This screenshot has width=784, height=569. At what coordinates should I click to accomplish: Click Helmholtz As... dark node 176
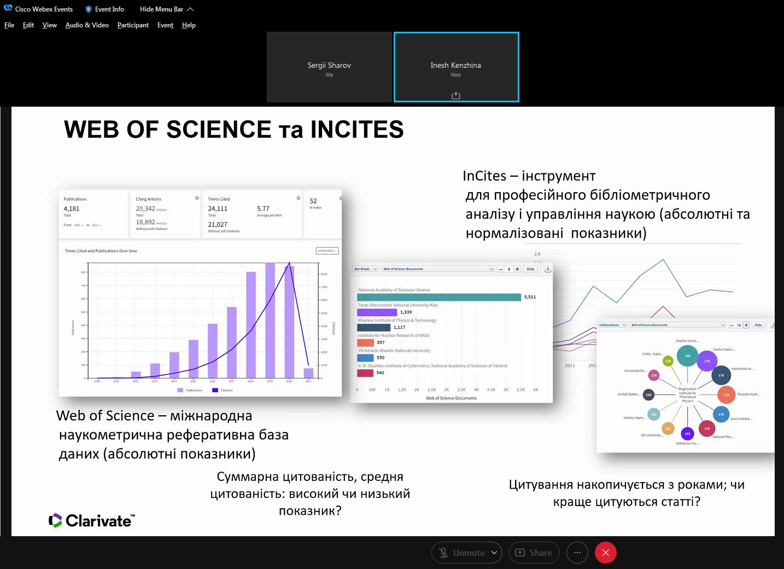coord(721,375)
